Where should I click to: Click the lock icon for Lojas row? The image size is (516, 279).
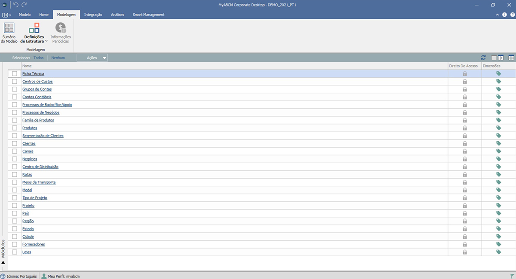pyautogui.click(x=465, y=252)
